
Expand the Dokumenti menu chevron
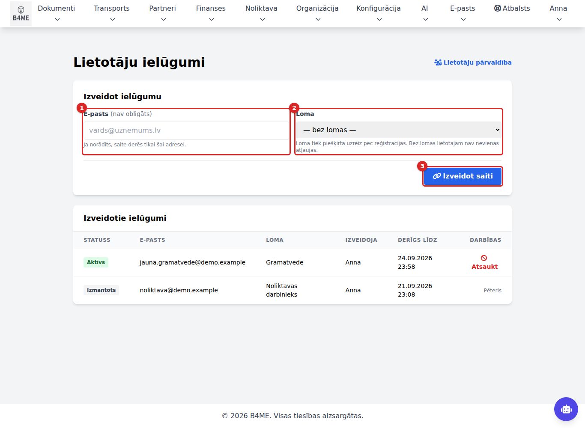tap(57, 19)
